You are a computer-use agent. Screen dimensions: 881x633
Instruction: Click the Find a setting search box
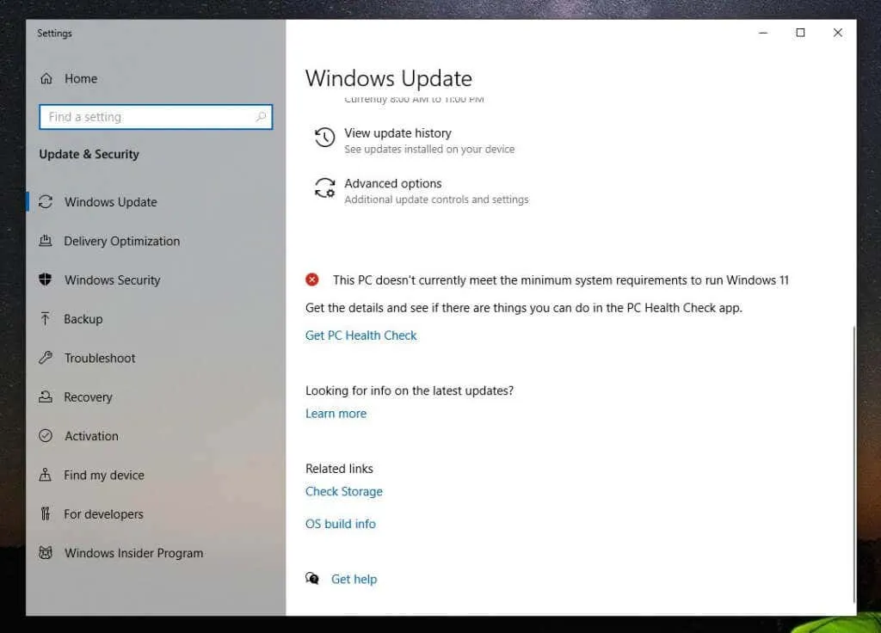tap(155, 117)
